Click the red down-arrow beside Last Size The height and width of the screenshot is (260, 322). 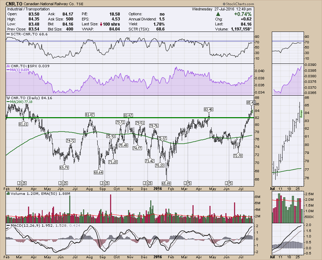[x=101, y=24]
